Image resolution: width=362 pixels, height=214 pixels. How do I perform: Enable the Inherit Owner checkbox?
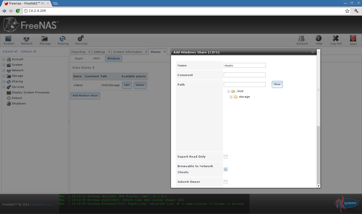pos(225,182)
